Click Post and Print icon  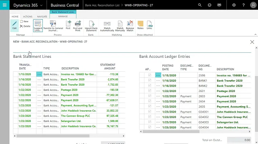coord(78,26)
